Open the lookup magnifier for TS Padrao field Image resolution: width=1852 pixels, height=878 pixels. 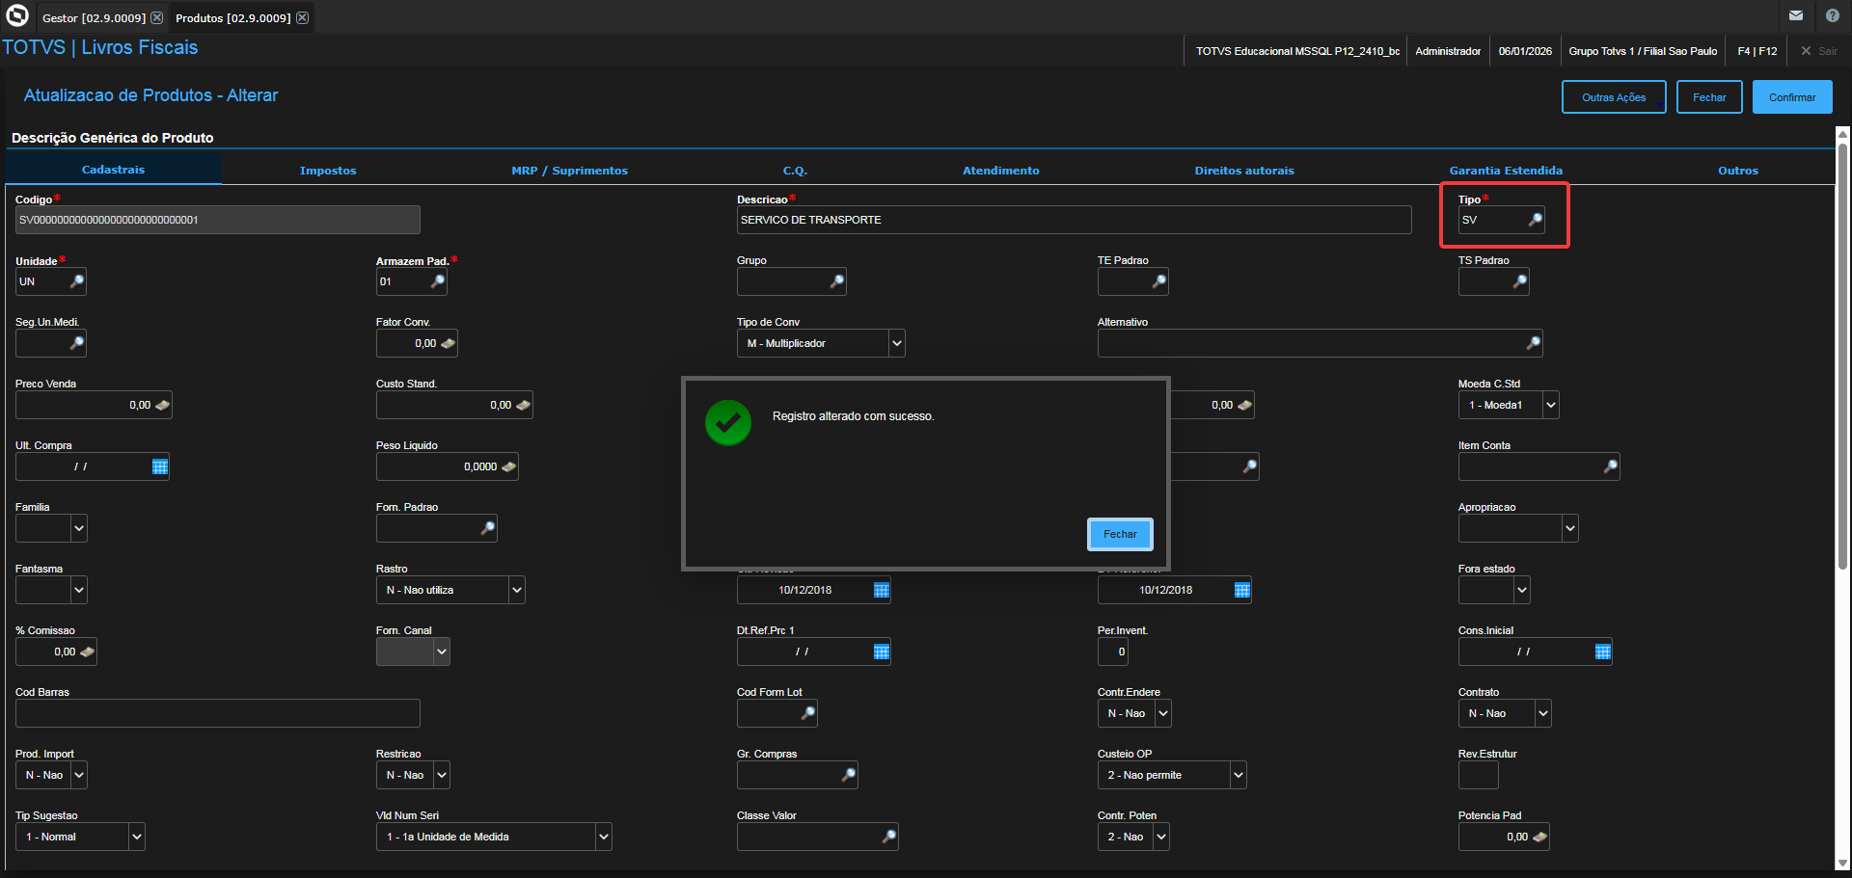pos(1520,281)
